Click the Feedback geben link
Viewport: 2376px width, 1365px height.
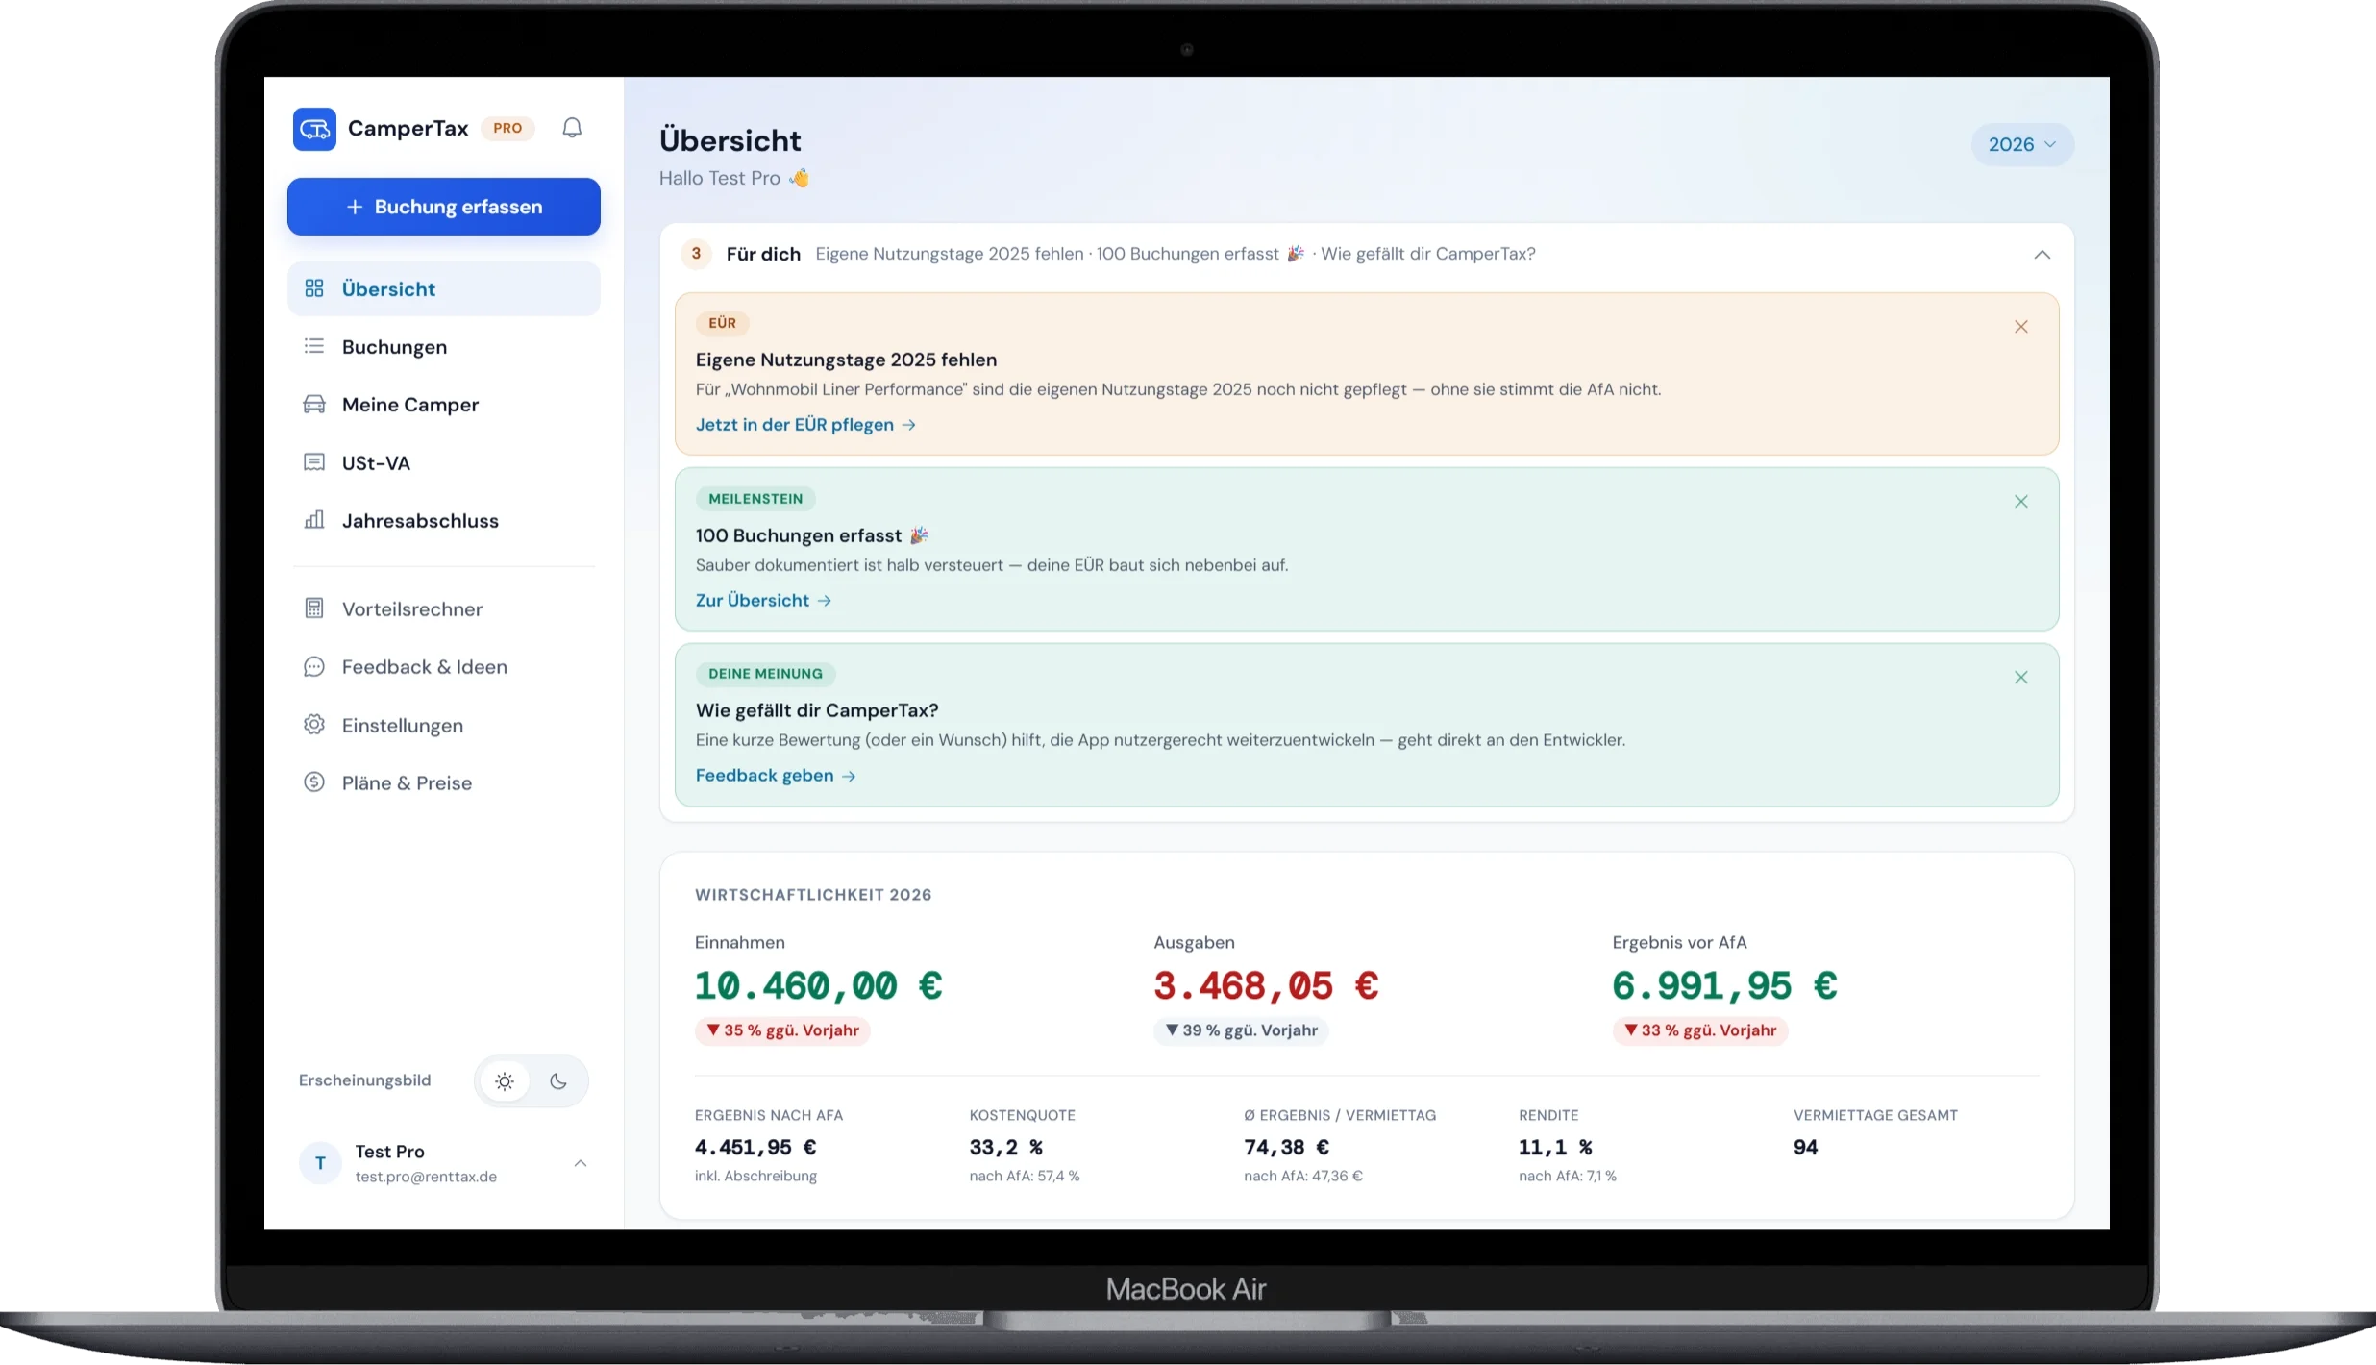776,776
